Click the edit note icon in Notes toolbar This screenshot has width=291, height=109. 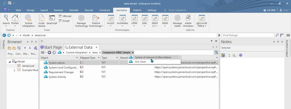(223, 55)
